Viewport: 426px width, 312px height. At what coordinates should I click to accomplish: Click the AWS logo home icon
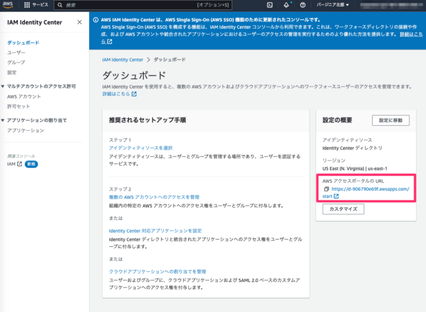pyautogui.click(x=7, y=5)
